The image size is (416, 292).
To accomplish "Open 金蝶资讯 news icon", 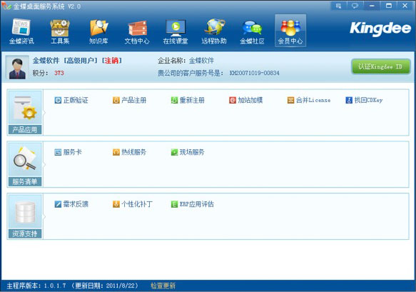I will pyautogui.click(x=21, y=31).
